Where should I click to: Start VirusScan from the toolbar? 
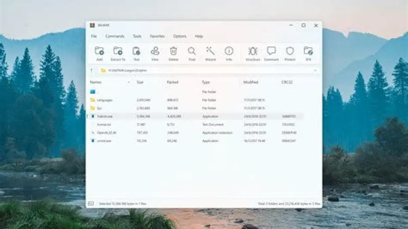click(253, 51)
